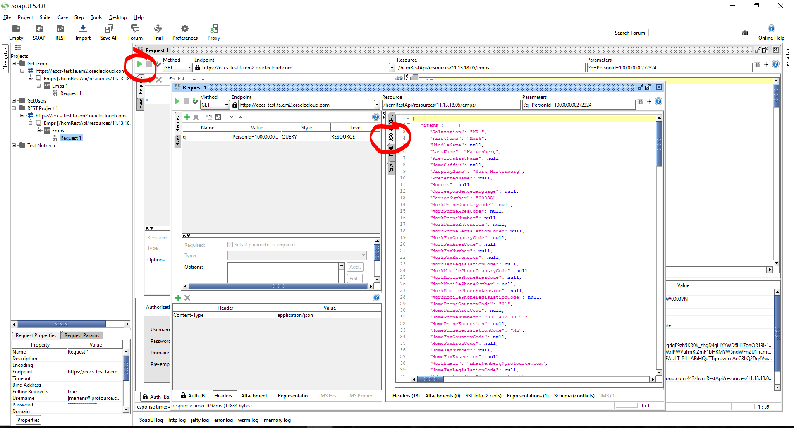Click the Trial toolbar icon
The width and height of the screenshot is (794, 428).
click(158, 33)
